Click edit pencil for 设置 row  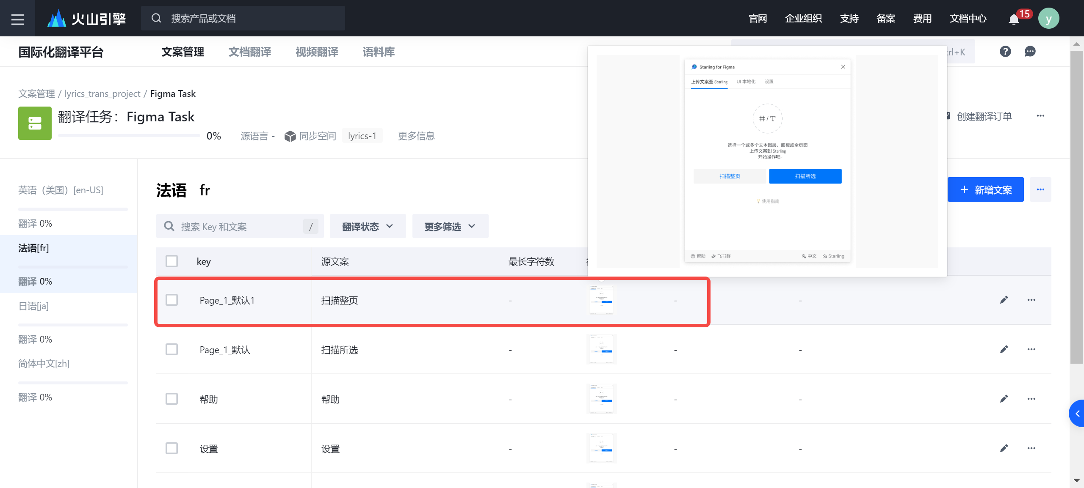pos(1004,448)
